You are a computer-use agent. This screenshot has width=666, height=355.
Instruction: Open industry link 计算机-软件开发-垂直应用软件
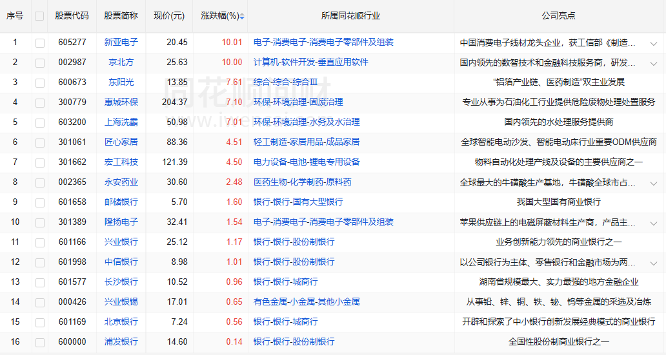311,62
